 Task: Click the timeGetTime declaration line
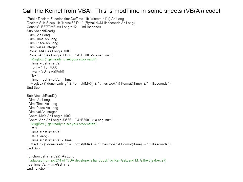coord(75,19)
